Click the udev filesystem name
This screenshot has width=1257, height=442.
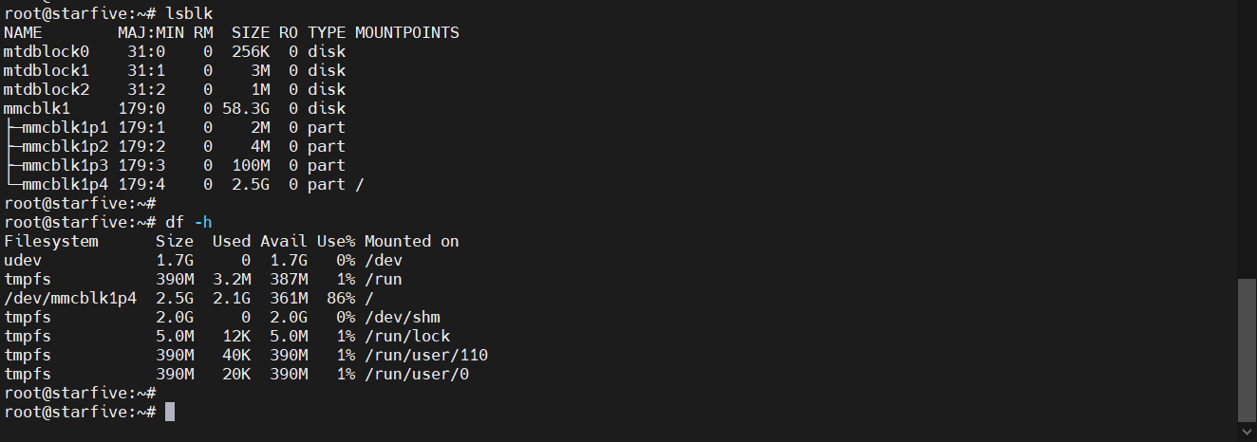(23, 260)
